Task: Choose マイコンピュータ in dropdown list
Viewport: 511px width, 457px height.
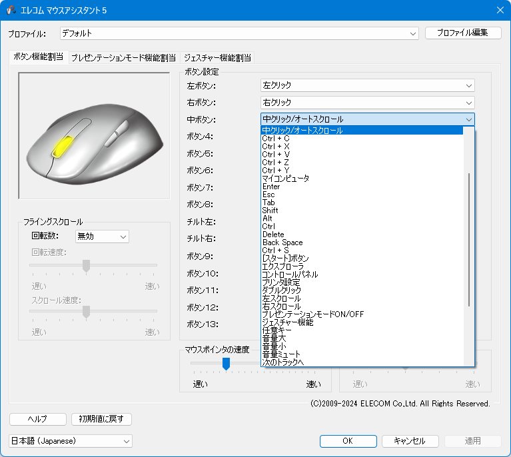Action: (286, 179)
